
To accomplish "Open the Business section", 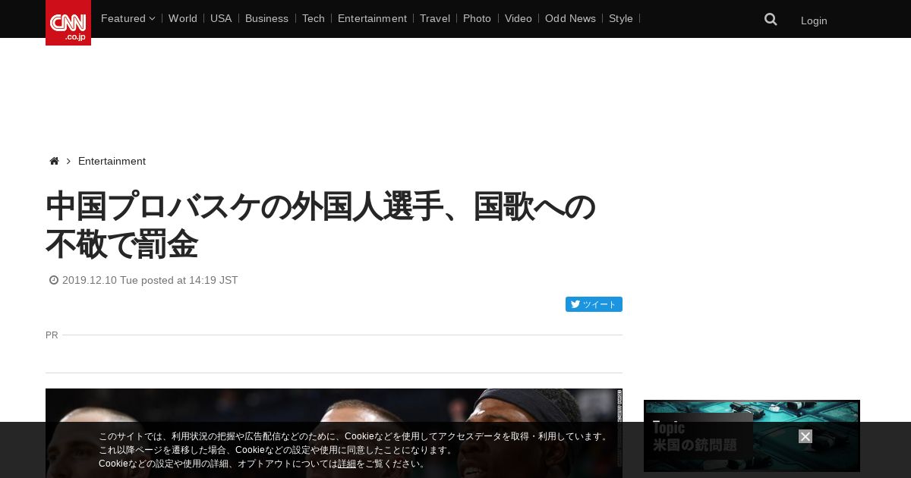I will click(266, 18).
